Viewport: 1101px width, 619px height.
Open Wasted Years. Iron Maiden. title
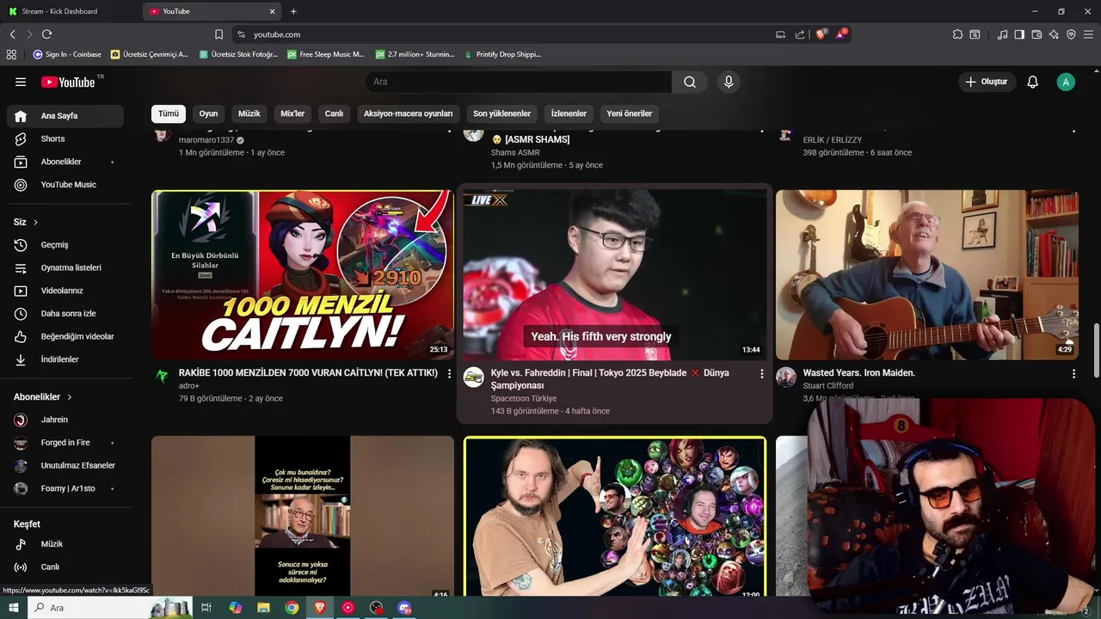click(858, 373)
